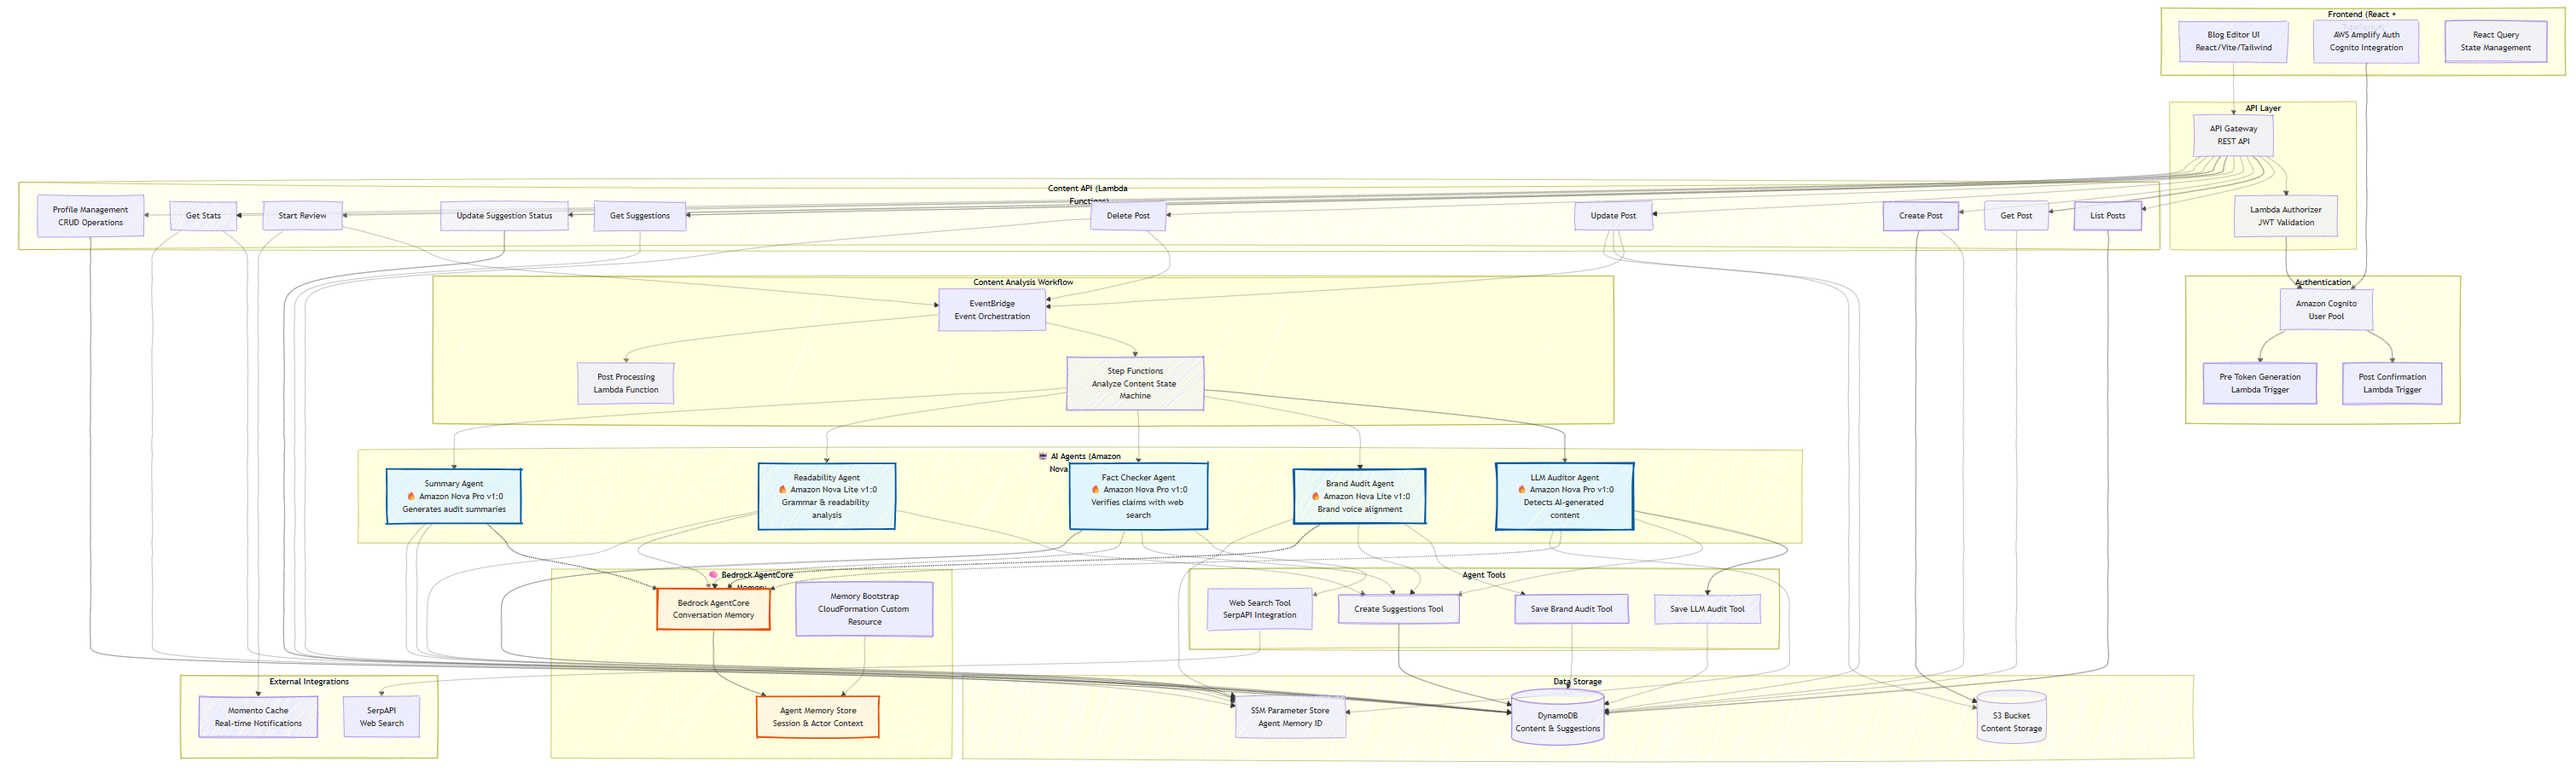Click the Post Confirmation Lambda Trigger node
The height and width of the screenshot is (779, 2576).
coord(2391,383)
